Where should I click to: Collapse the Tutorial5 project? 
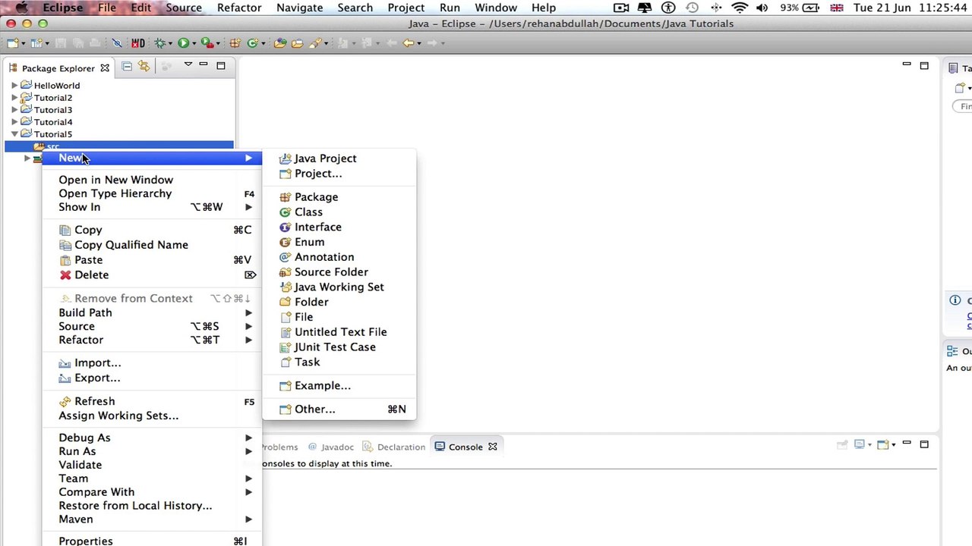pos(14,134)
